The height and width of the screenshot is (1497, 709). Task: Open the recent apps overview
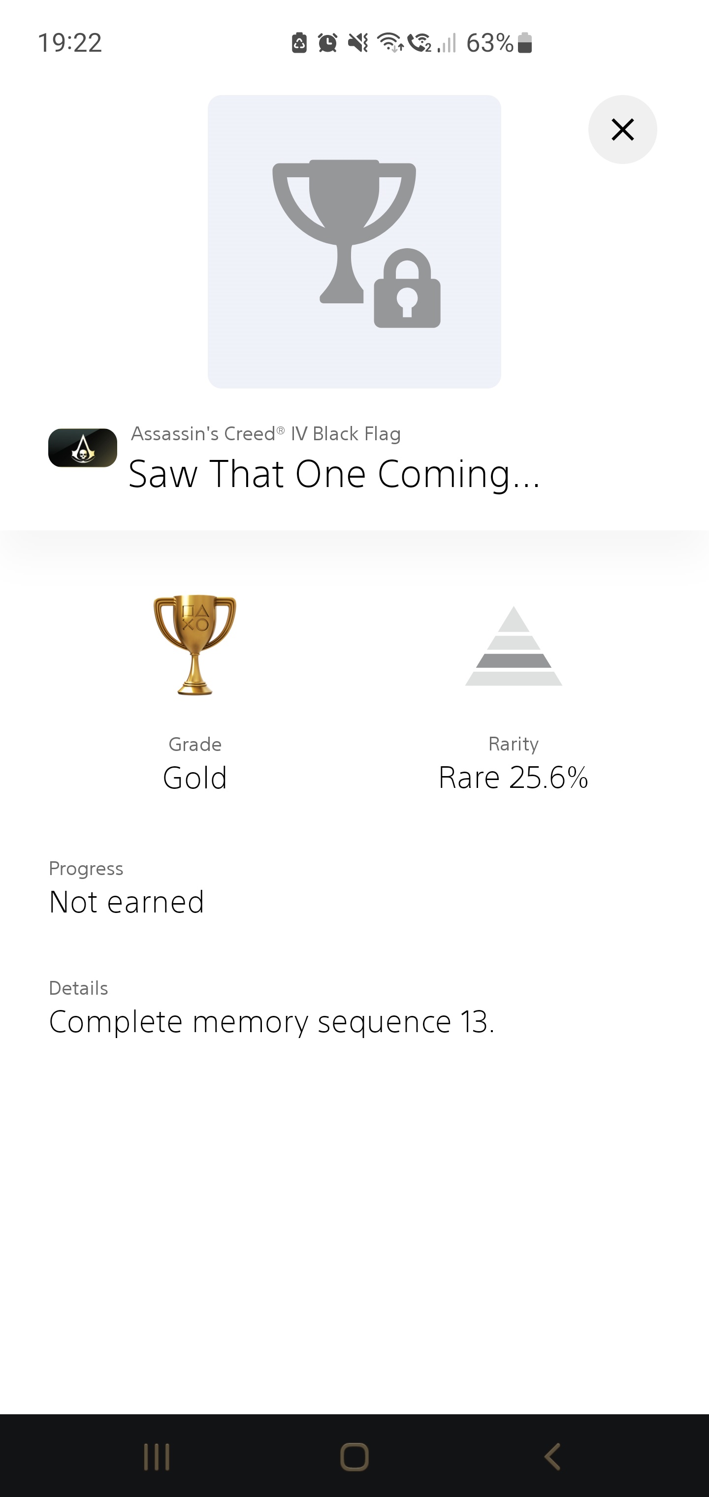pyautogui.click(x=157, y=1457)
